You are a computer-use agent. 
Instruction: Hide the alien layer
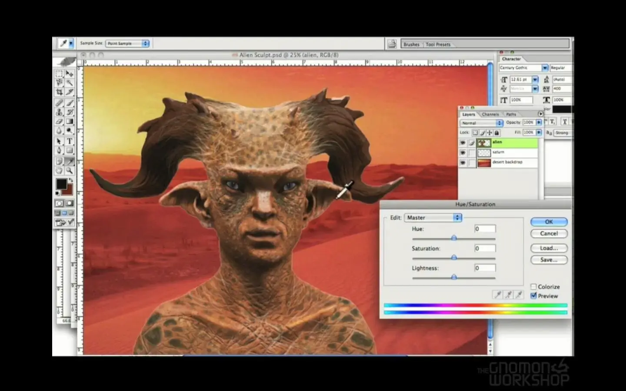[x=463, y=142]
